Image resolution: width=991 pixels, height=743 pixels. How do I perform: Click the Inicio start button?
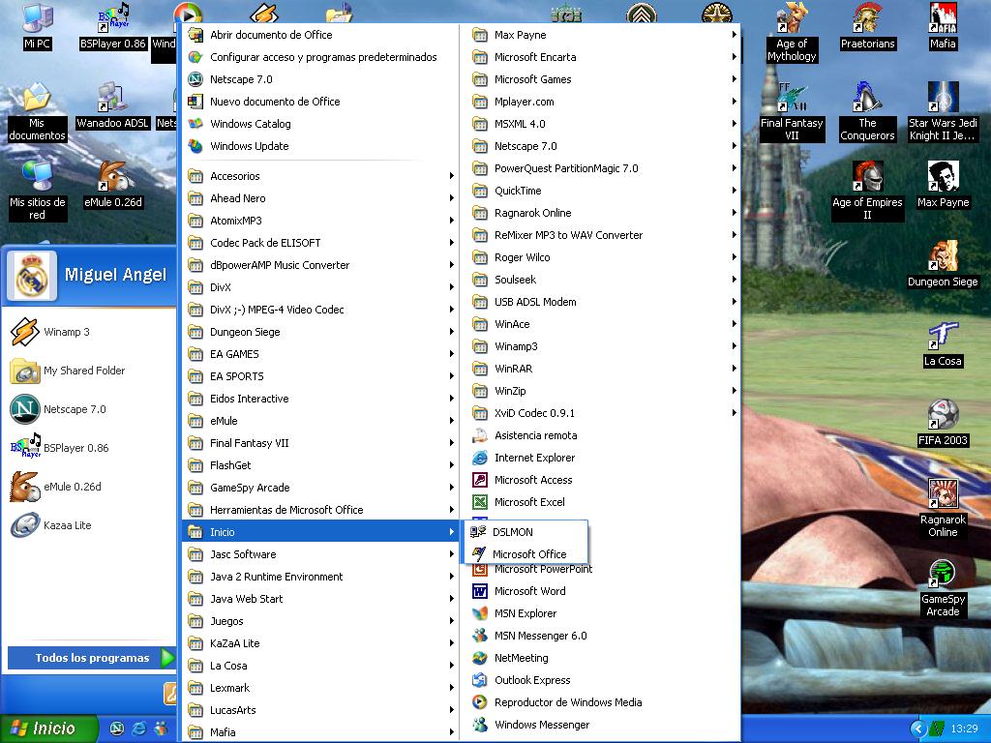pyautogui.click(x=50, y=728)
